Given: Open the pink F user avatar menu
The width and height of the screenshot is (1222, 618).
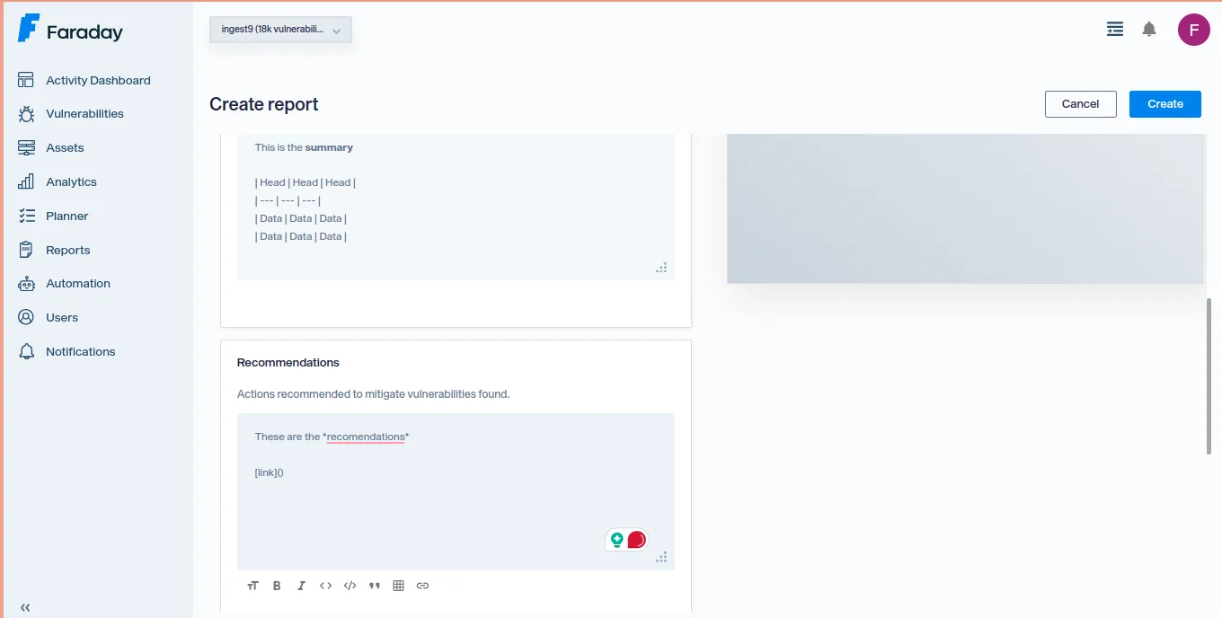Looking at the screenshot, I should pyautogui.click(x=1193, y=29).
